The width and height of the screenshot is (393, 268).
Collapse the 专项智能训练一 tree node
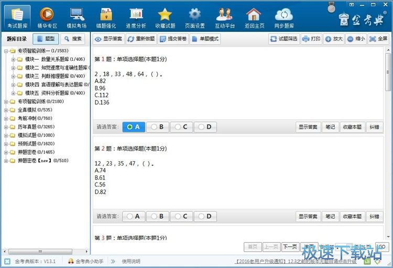6,51
